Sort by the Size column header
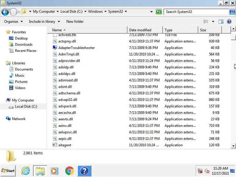This screenshot has height=177, width=236. (x=210, y=30)
